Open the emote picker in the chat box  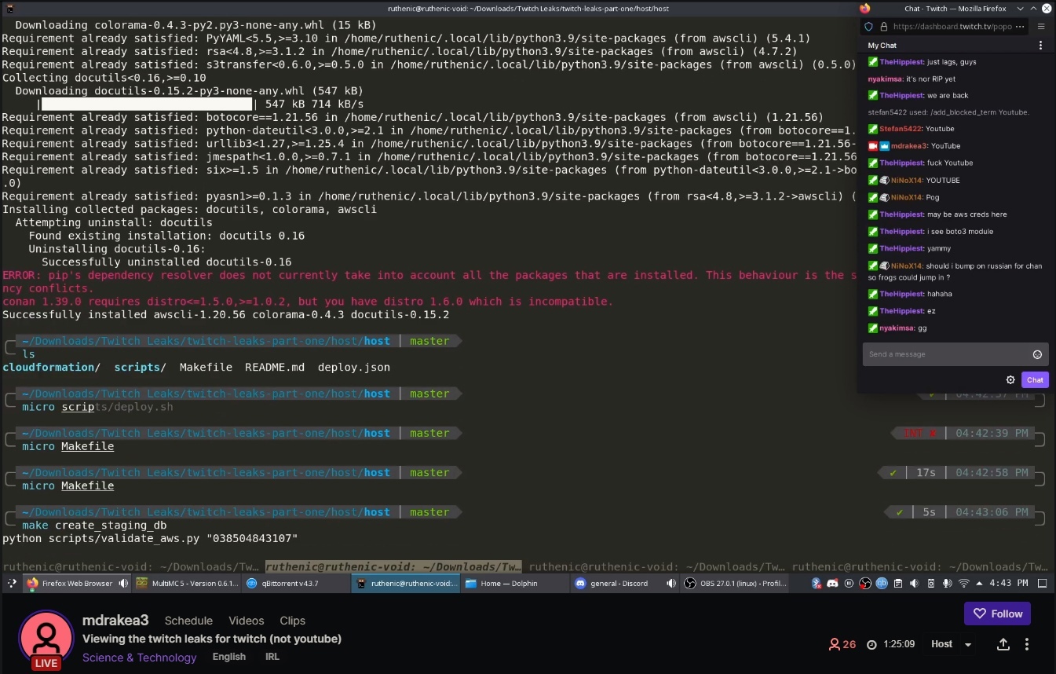(x=1037, y=354)
